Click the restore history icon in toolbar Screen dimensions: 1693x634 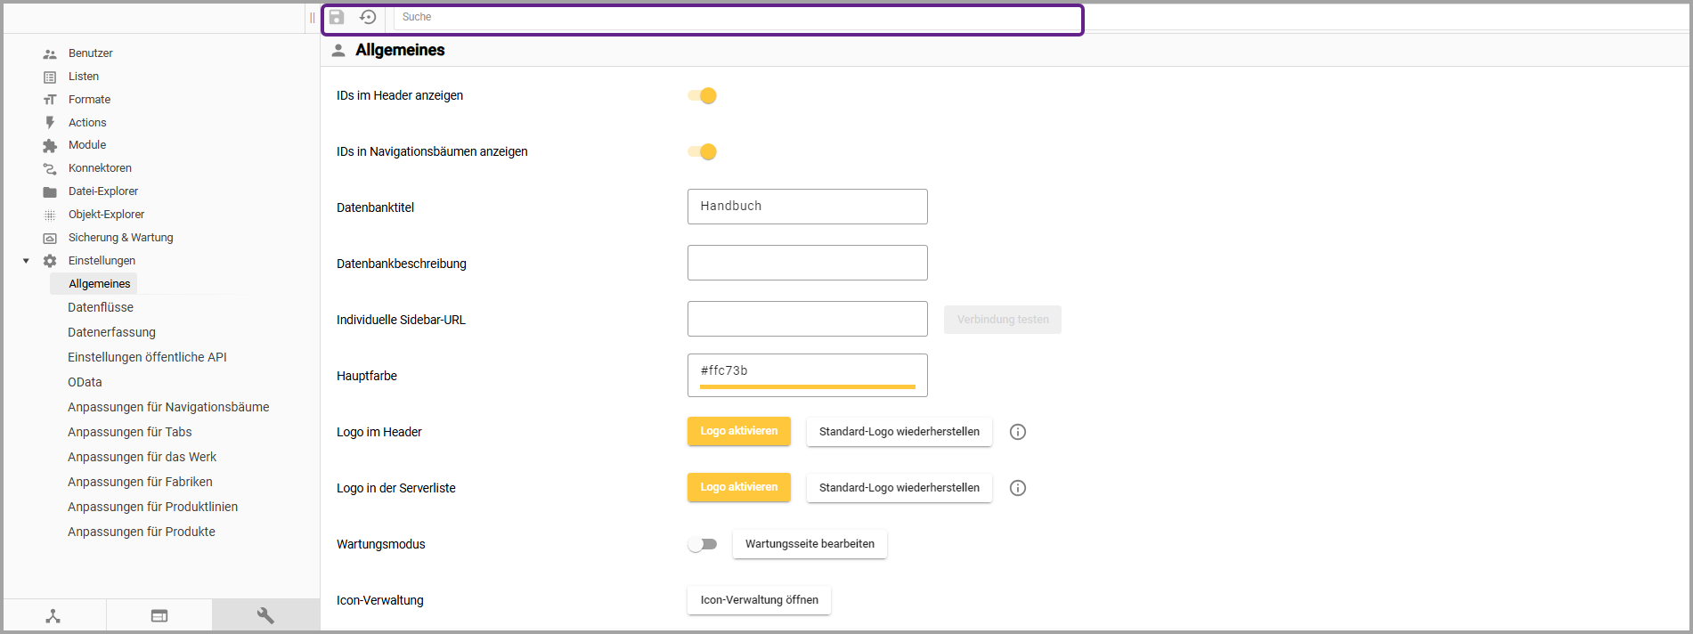[368, 17]
